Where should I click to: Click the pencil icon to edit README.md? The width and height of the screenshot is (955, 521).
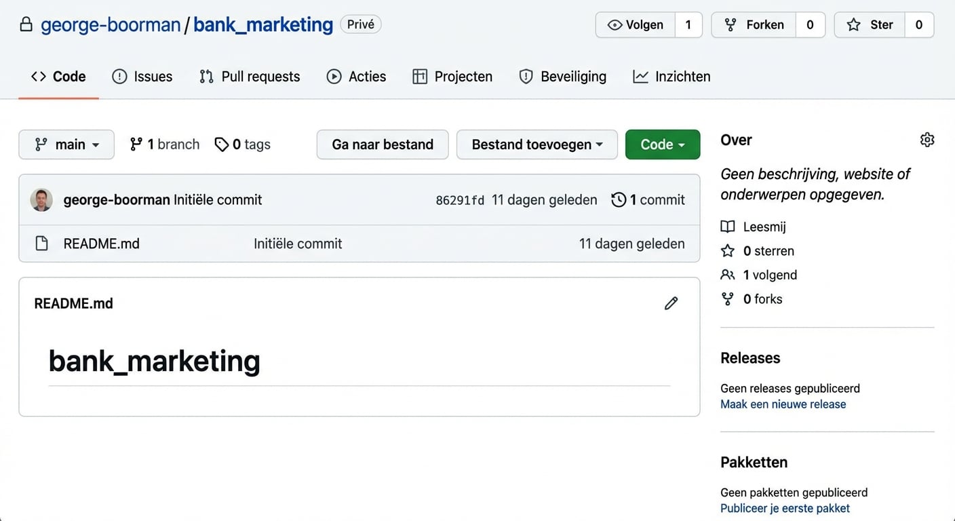point(671,303)
